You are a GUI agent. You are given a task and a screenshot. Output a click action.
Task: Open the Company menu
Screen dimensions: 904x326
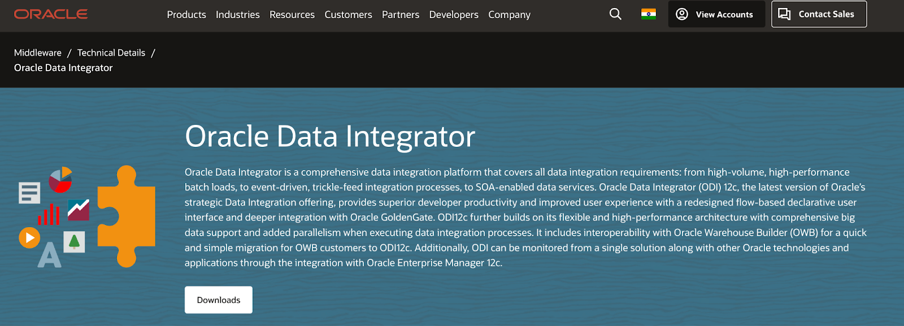click(x=510, y=15)
